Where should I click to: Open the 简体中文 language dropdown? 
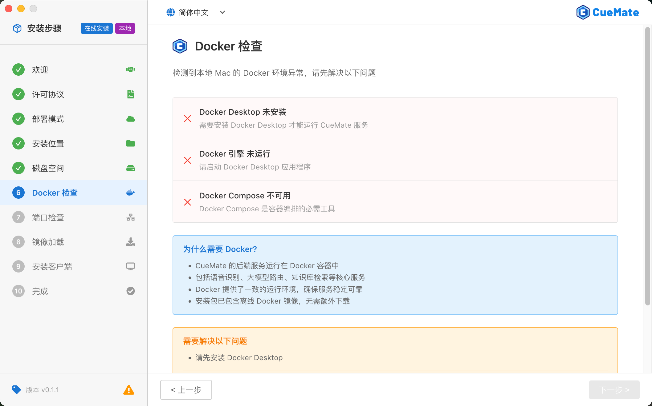[x=193, y=12]
